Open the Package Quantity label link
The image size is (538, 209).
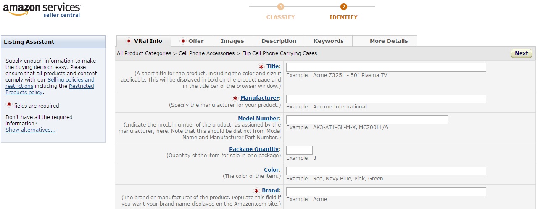[254, 149]
